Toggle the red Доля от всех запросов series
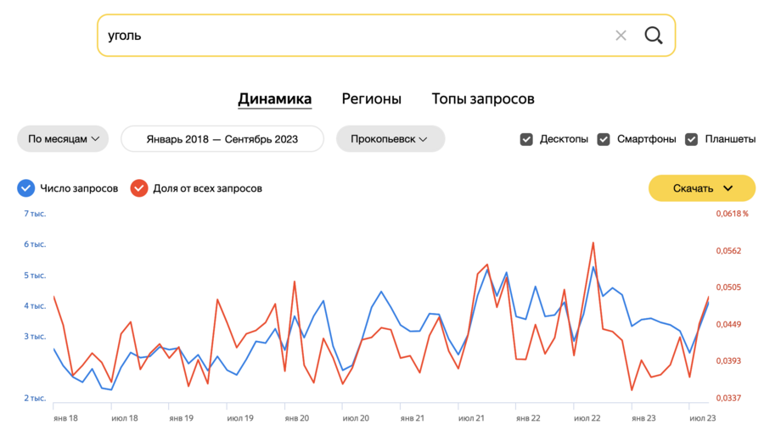The width and height of the screenshot is (764, 447). (x=139, y=188)
